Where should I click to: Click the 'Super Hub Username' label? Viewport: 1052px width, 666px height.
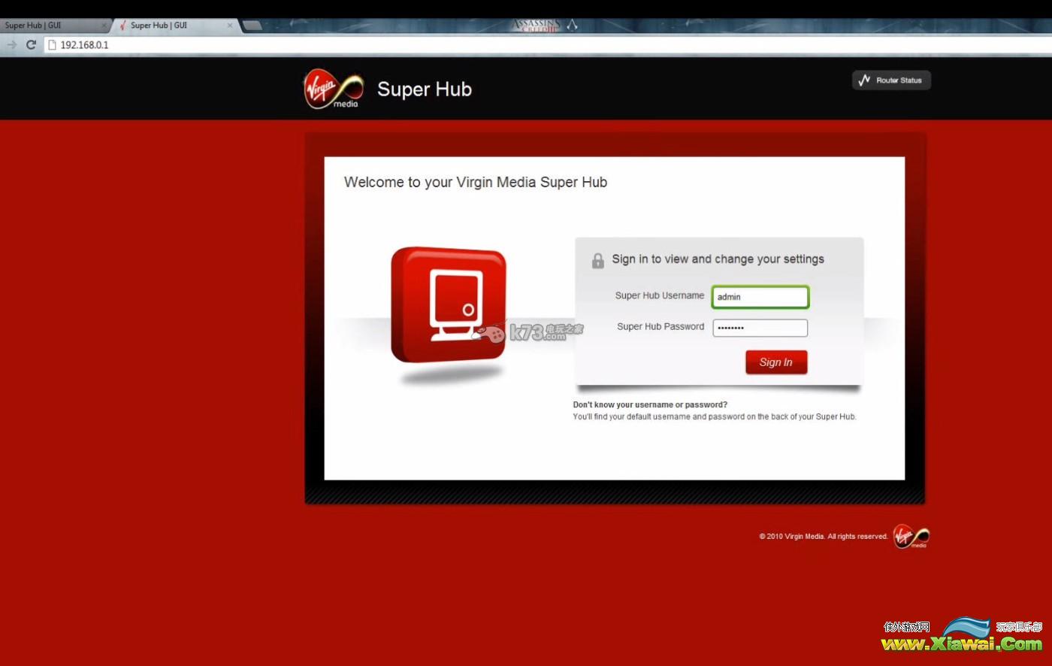pos(660,295)
